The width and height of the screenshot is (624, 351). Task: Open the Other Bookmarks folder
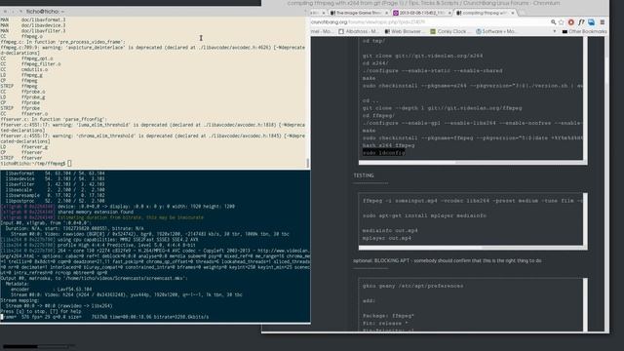[x=585, y=31]
